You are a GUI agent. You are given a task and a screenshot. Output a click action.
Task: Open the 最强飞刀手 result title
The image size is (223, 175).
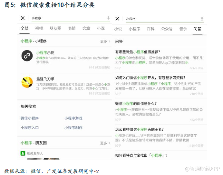pyautogui.click(x=45, y=79)
